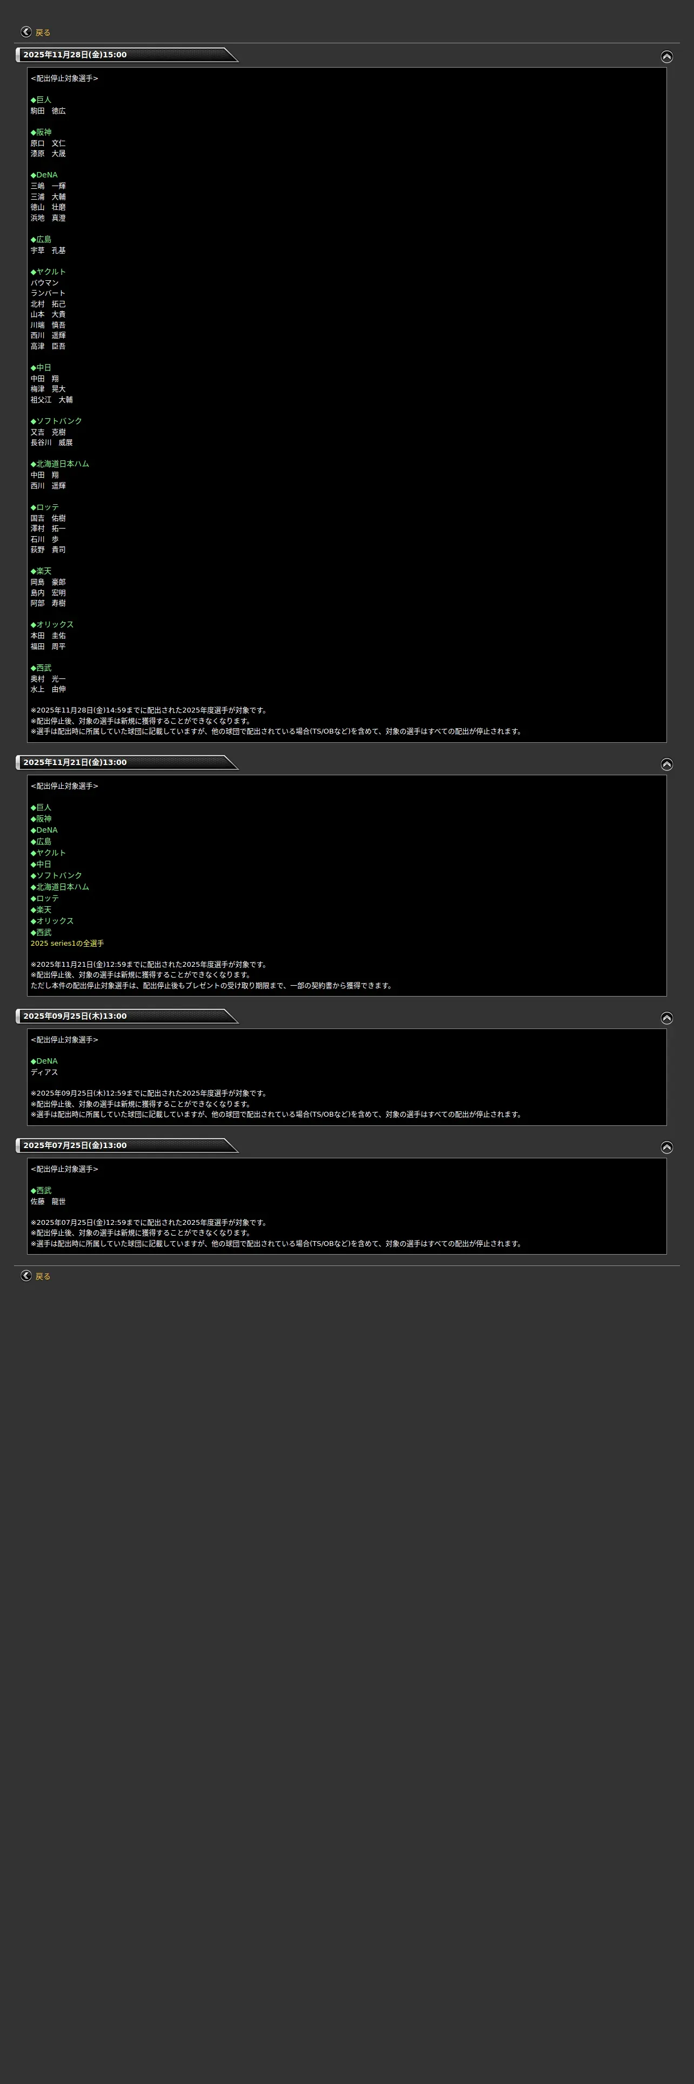Click ◆DeNA heading in the 09月25日 section
Screen dimensions: 694x2084
44,1061
